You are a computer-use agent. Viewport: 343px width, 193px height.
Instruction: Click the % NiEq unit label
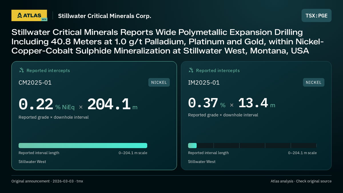65,107
